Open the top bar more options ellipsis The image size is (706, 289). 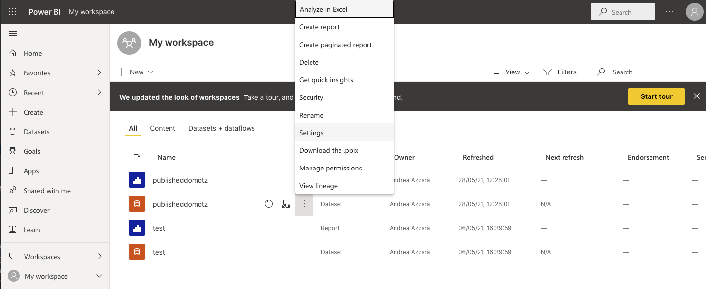point(669,12)
